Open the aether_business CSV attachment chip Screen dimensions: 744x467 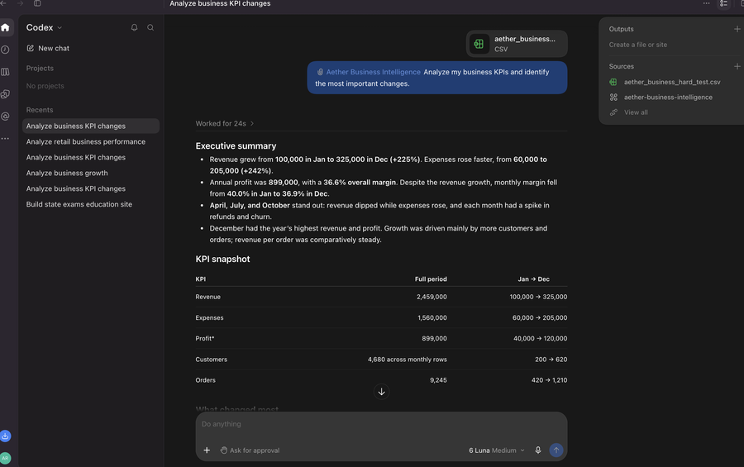pyautogui.click(x=517, y=44)
